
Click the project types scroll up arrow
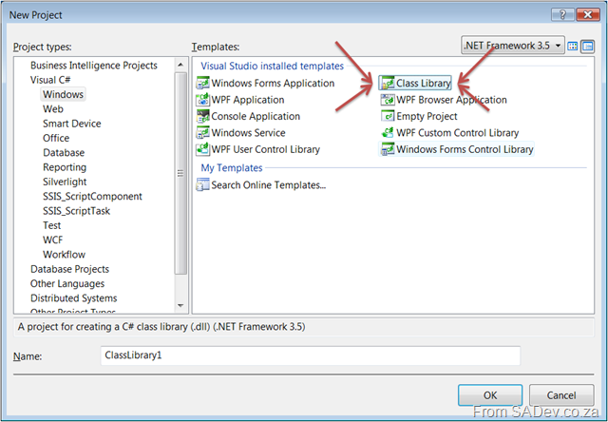(180, 65)
